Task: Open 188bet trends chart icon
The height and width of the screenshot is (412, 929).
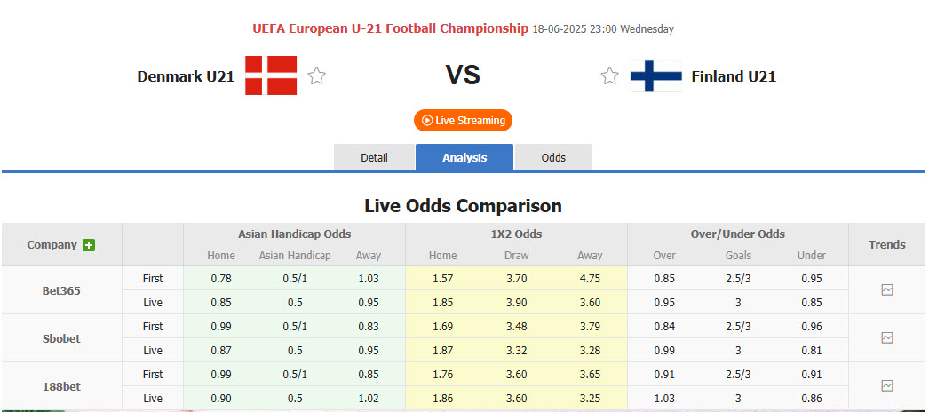Action: [x=886, y=385]
